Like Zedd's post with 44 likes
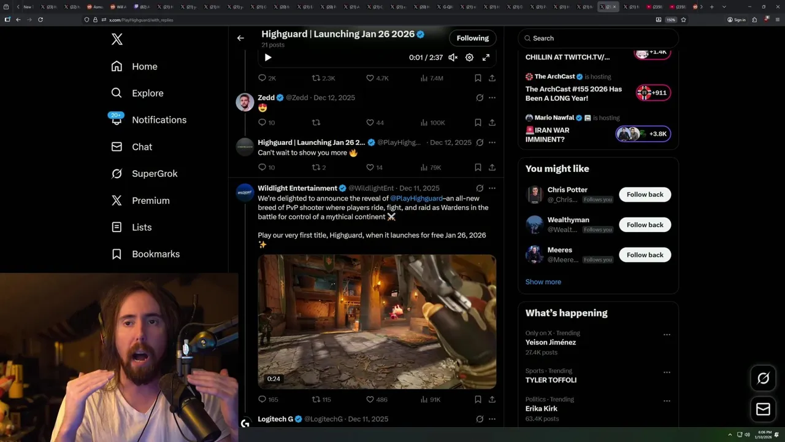Viewport: 785px width, 442px height. coord(375,123)
